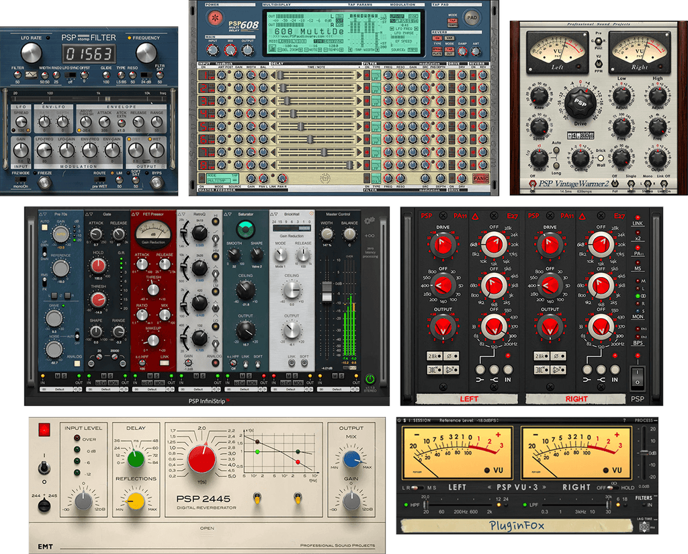Toggle the FRZ MODE switch on stompFilter
Viewport: 688px width, 554px height.
(x=20, y=180)
